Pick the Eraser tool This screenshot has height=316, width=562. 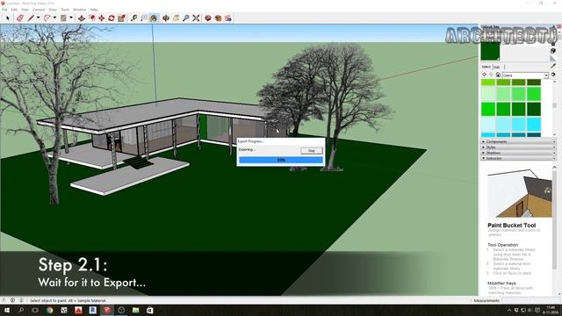coord(20,18)
